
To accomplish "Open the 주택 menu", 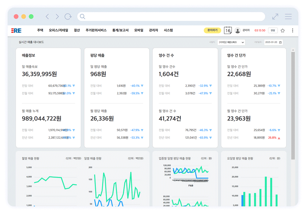I will pyautogui.click(x=40, y=30).
